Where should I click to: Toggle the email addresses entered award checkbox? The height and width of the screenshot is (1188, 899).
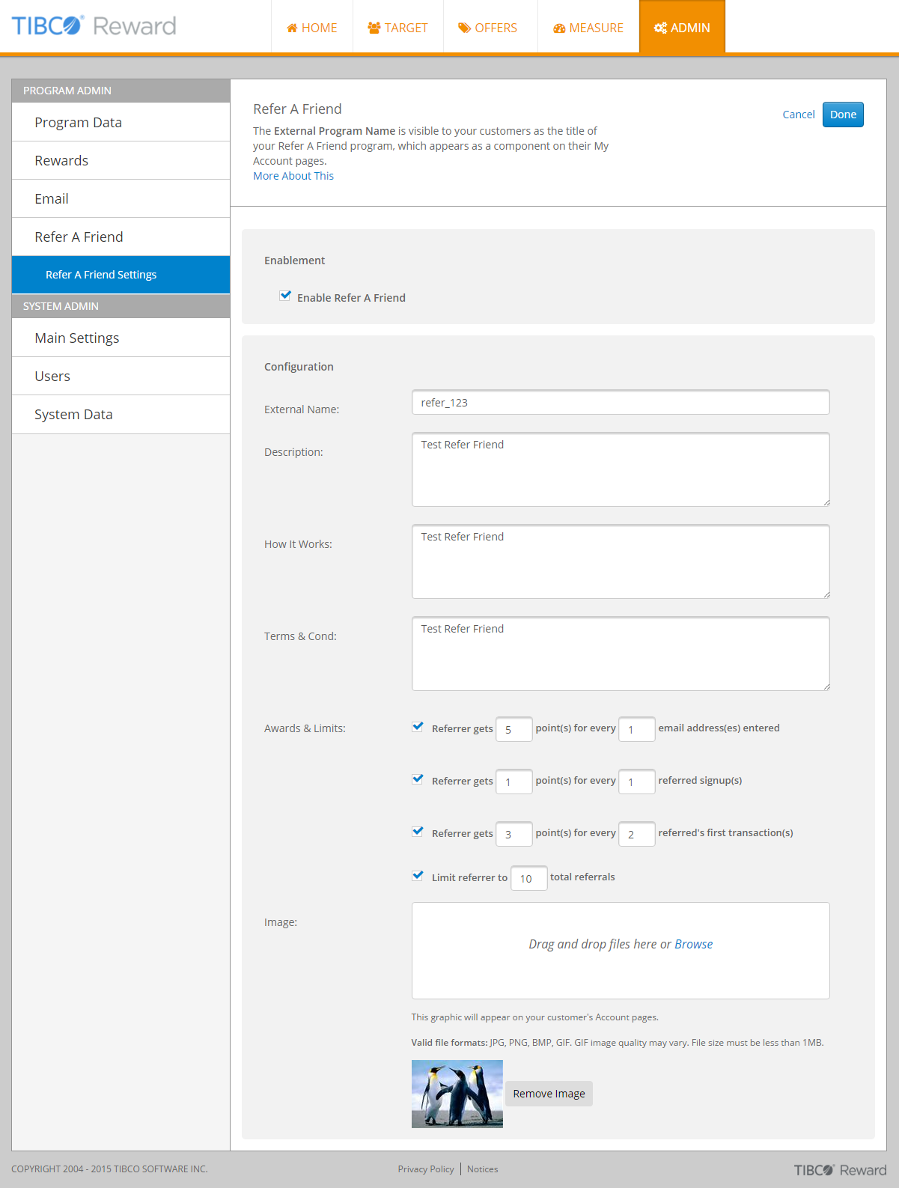(418, 727)
